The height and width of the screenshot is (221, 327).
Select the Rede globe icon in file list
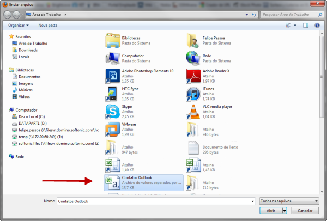(x=193, y=58)
